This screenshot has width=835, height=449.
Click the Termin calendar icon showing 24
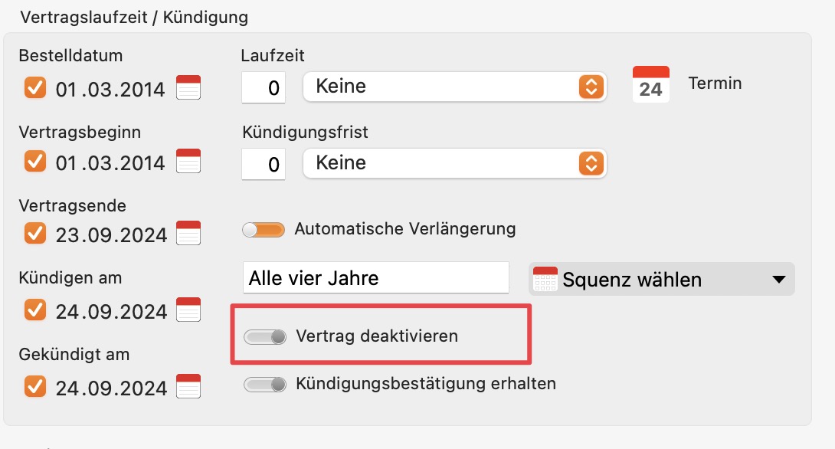point(650,84)
